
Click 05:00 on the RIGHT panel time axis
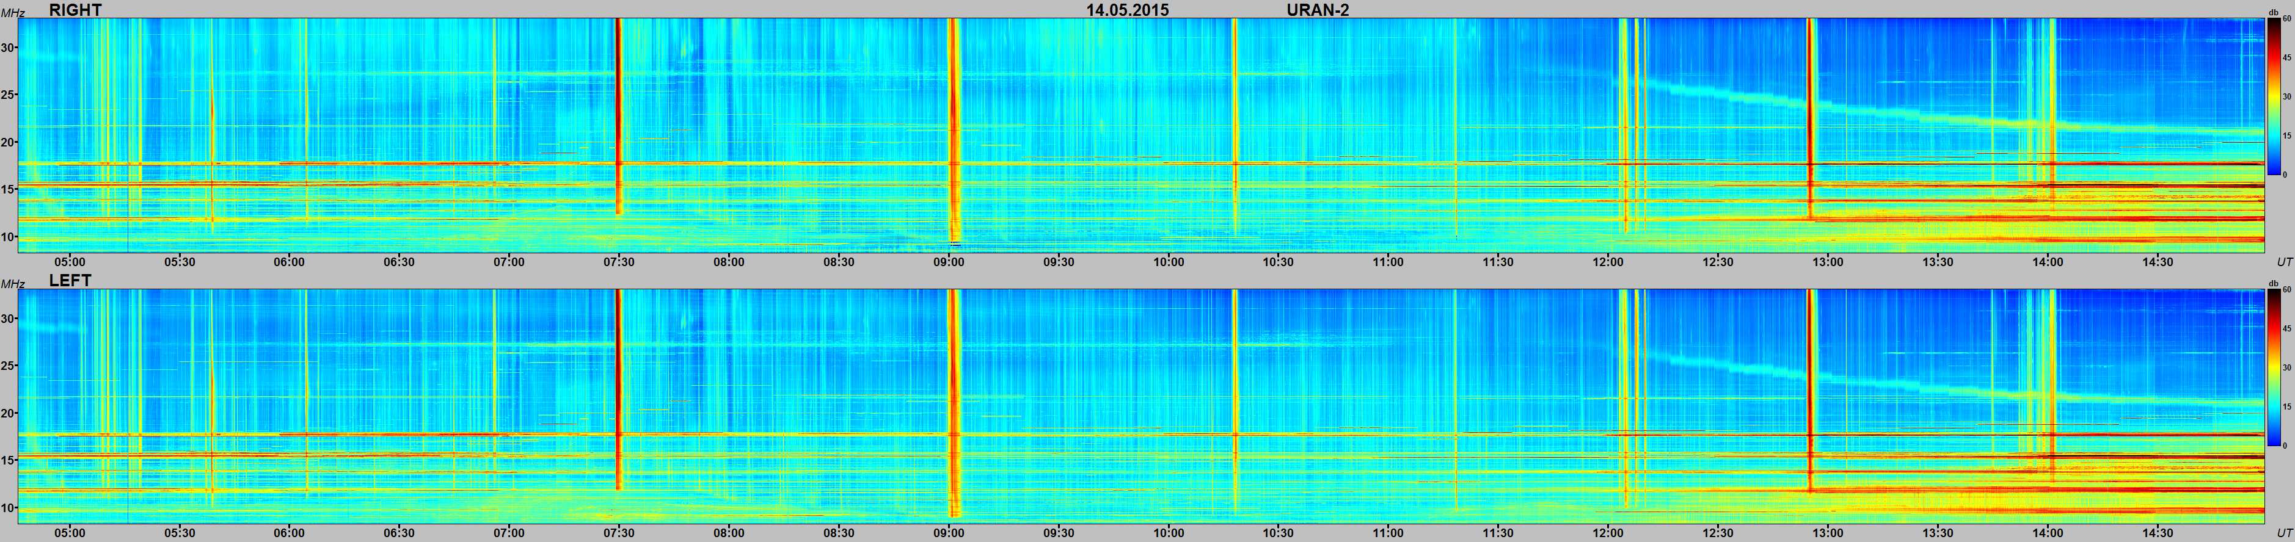[70, 262]
